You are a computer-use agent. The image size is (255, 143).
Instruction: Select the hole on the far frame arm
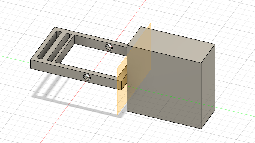click(x=109, y=47)
